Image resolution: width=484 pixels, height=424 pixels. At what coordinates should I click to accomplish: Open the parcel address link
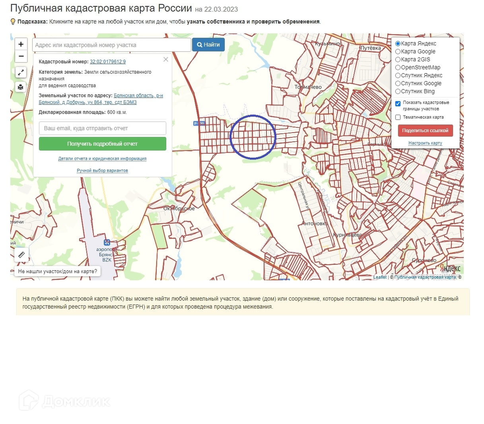tap(101, 99)
